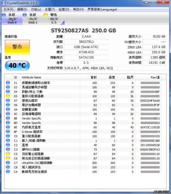The image size is (171, 194).
Task: Open the 主題(T) menu
Action: tap(50, 9)
